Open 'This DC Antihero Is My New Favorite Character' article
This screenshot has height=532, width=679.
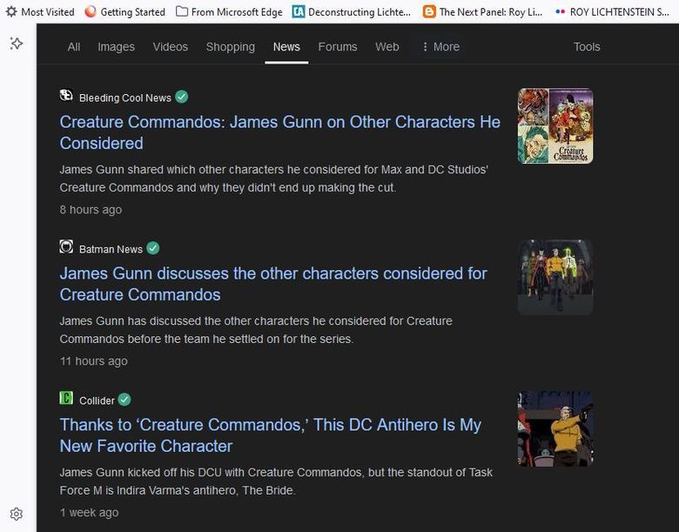[x=270, y=435]
